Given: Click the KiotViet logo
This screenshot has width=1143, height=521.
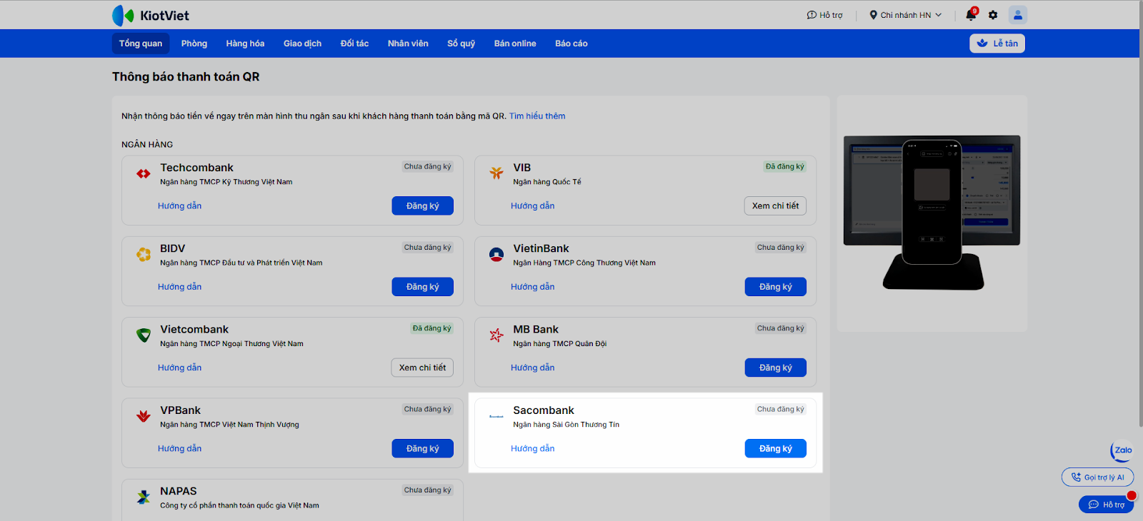Looking at the screenshot, I should pos(151,15).
